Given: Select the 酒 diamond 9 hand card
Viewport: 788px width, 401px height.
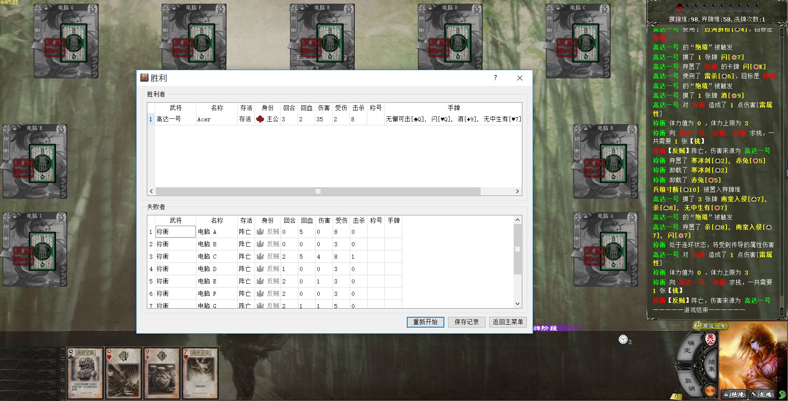Looking at the screenshot, I should tap(162, 374).
